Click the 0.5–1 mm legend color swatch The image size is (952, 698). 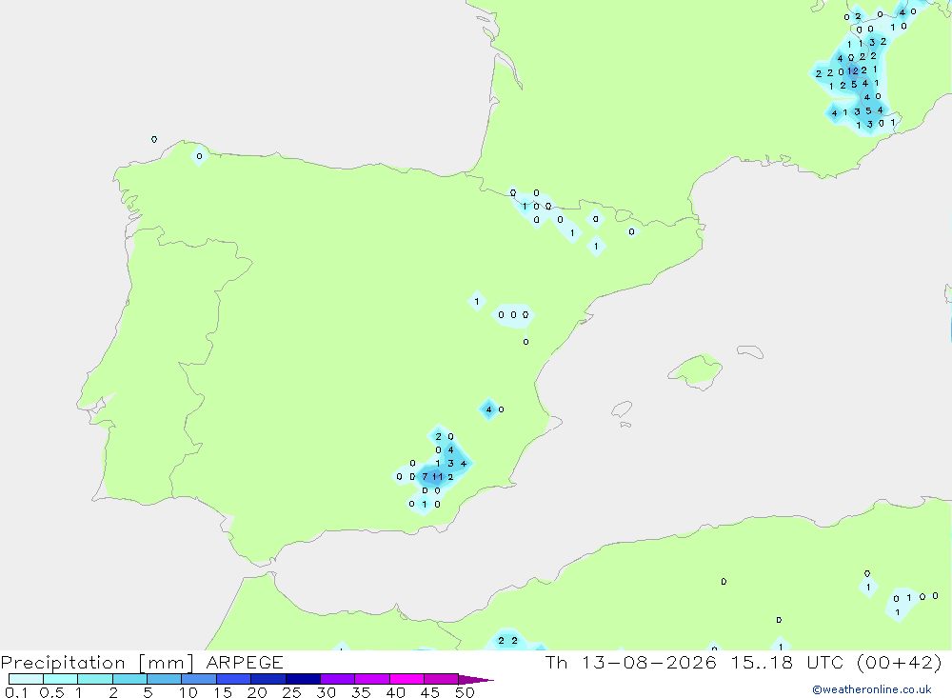tap(61, 679)
